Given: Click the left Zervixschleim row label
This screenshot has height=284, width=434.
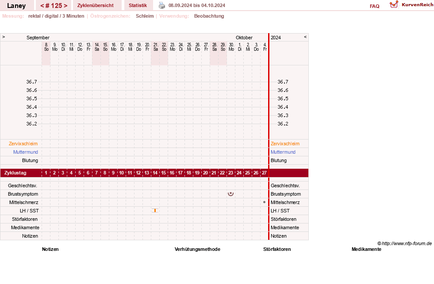Looking at the screenshot, I should coord(23,144).
